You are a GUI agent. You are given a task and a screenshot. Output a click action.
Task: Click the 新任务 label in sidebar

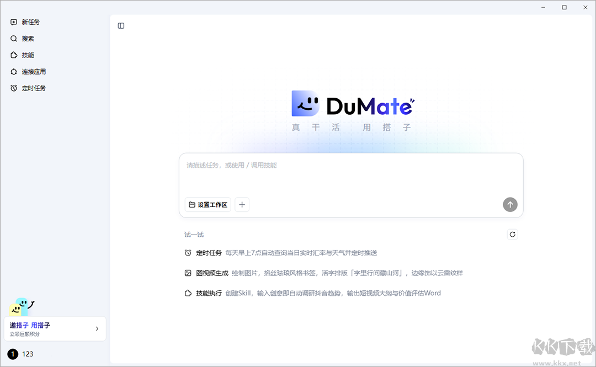click(x=31, y=22)
